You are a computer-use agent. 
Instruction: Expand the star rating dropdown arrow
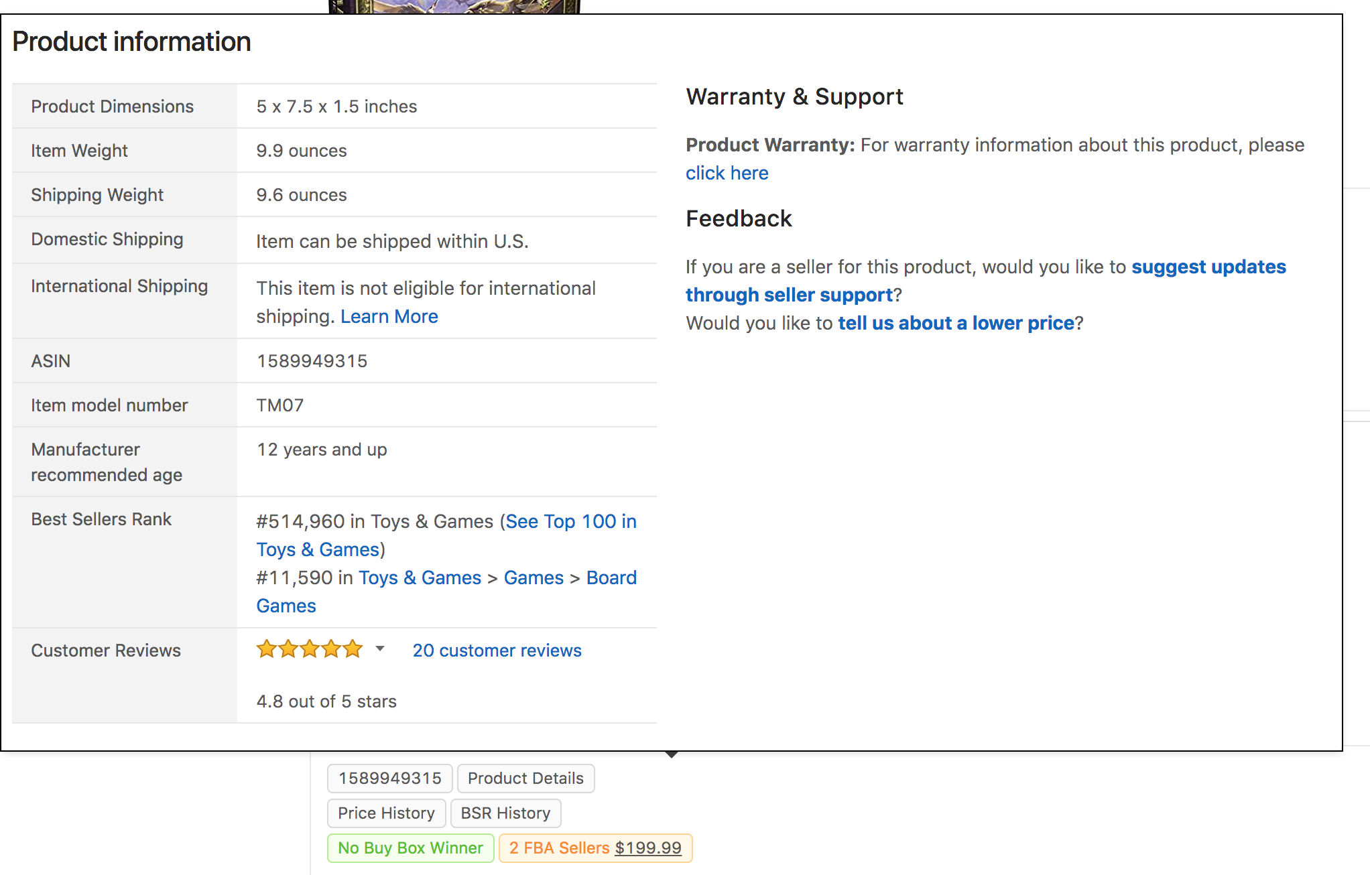point(380,649)
